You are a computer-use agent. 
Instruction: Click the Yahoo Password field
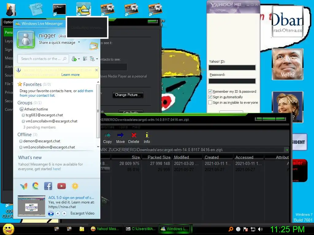tap(232, 81)
